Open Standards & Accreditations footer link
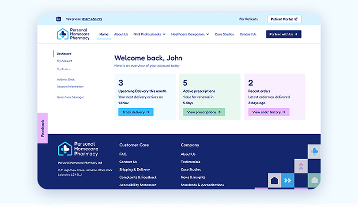The image size is (358, 207). (202, 185)
